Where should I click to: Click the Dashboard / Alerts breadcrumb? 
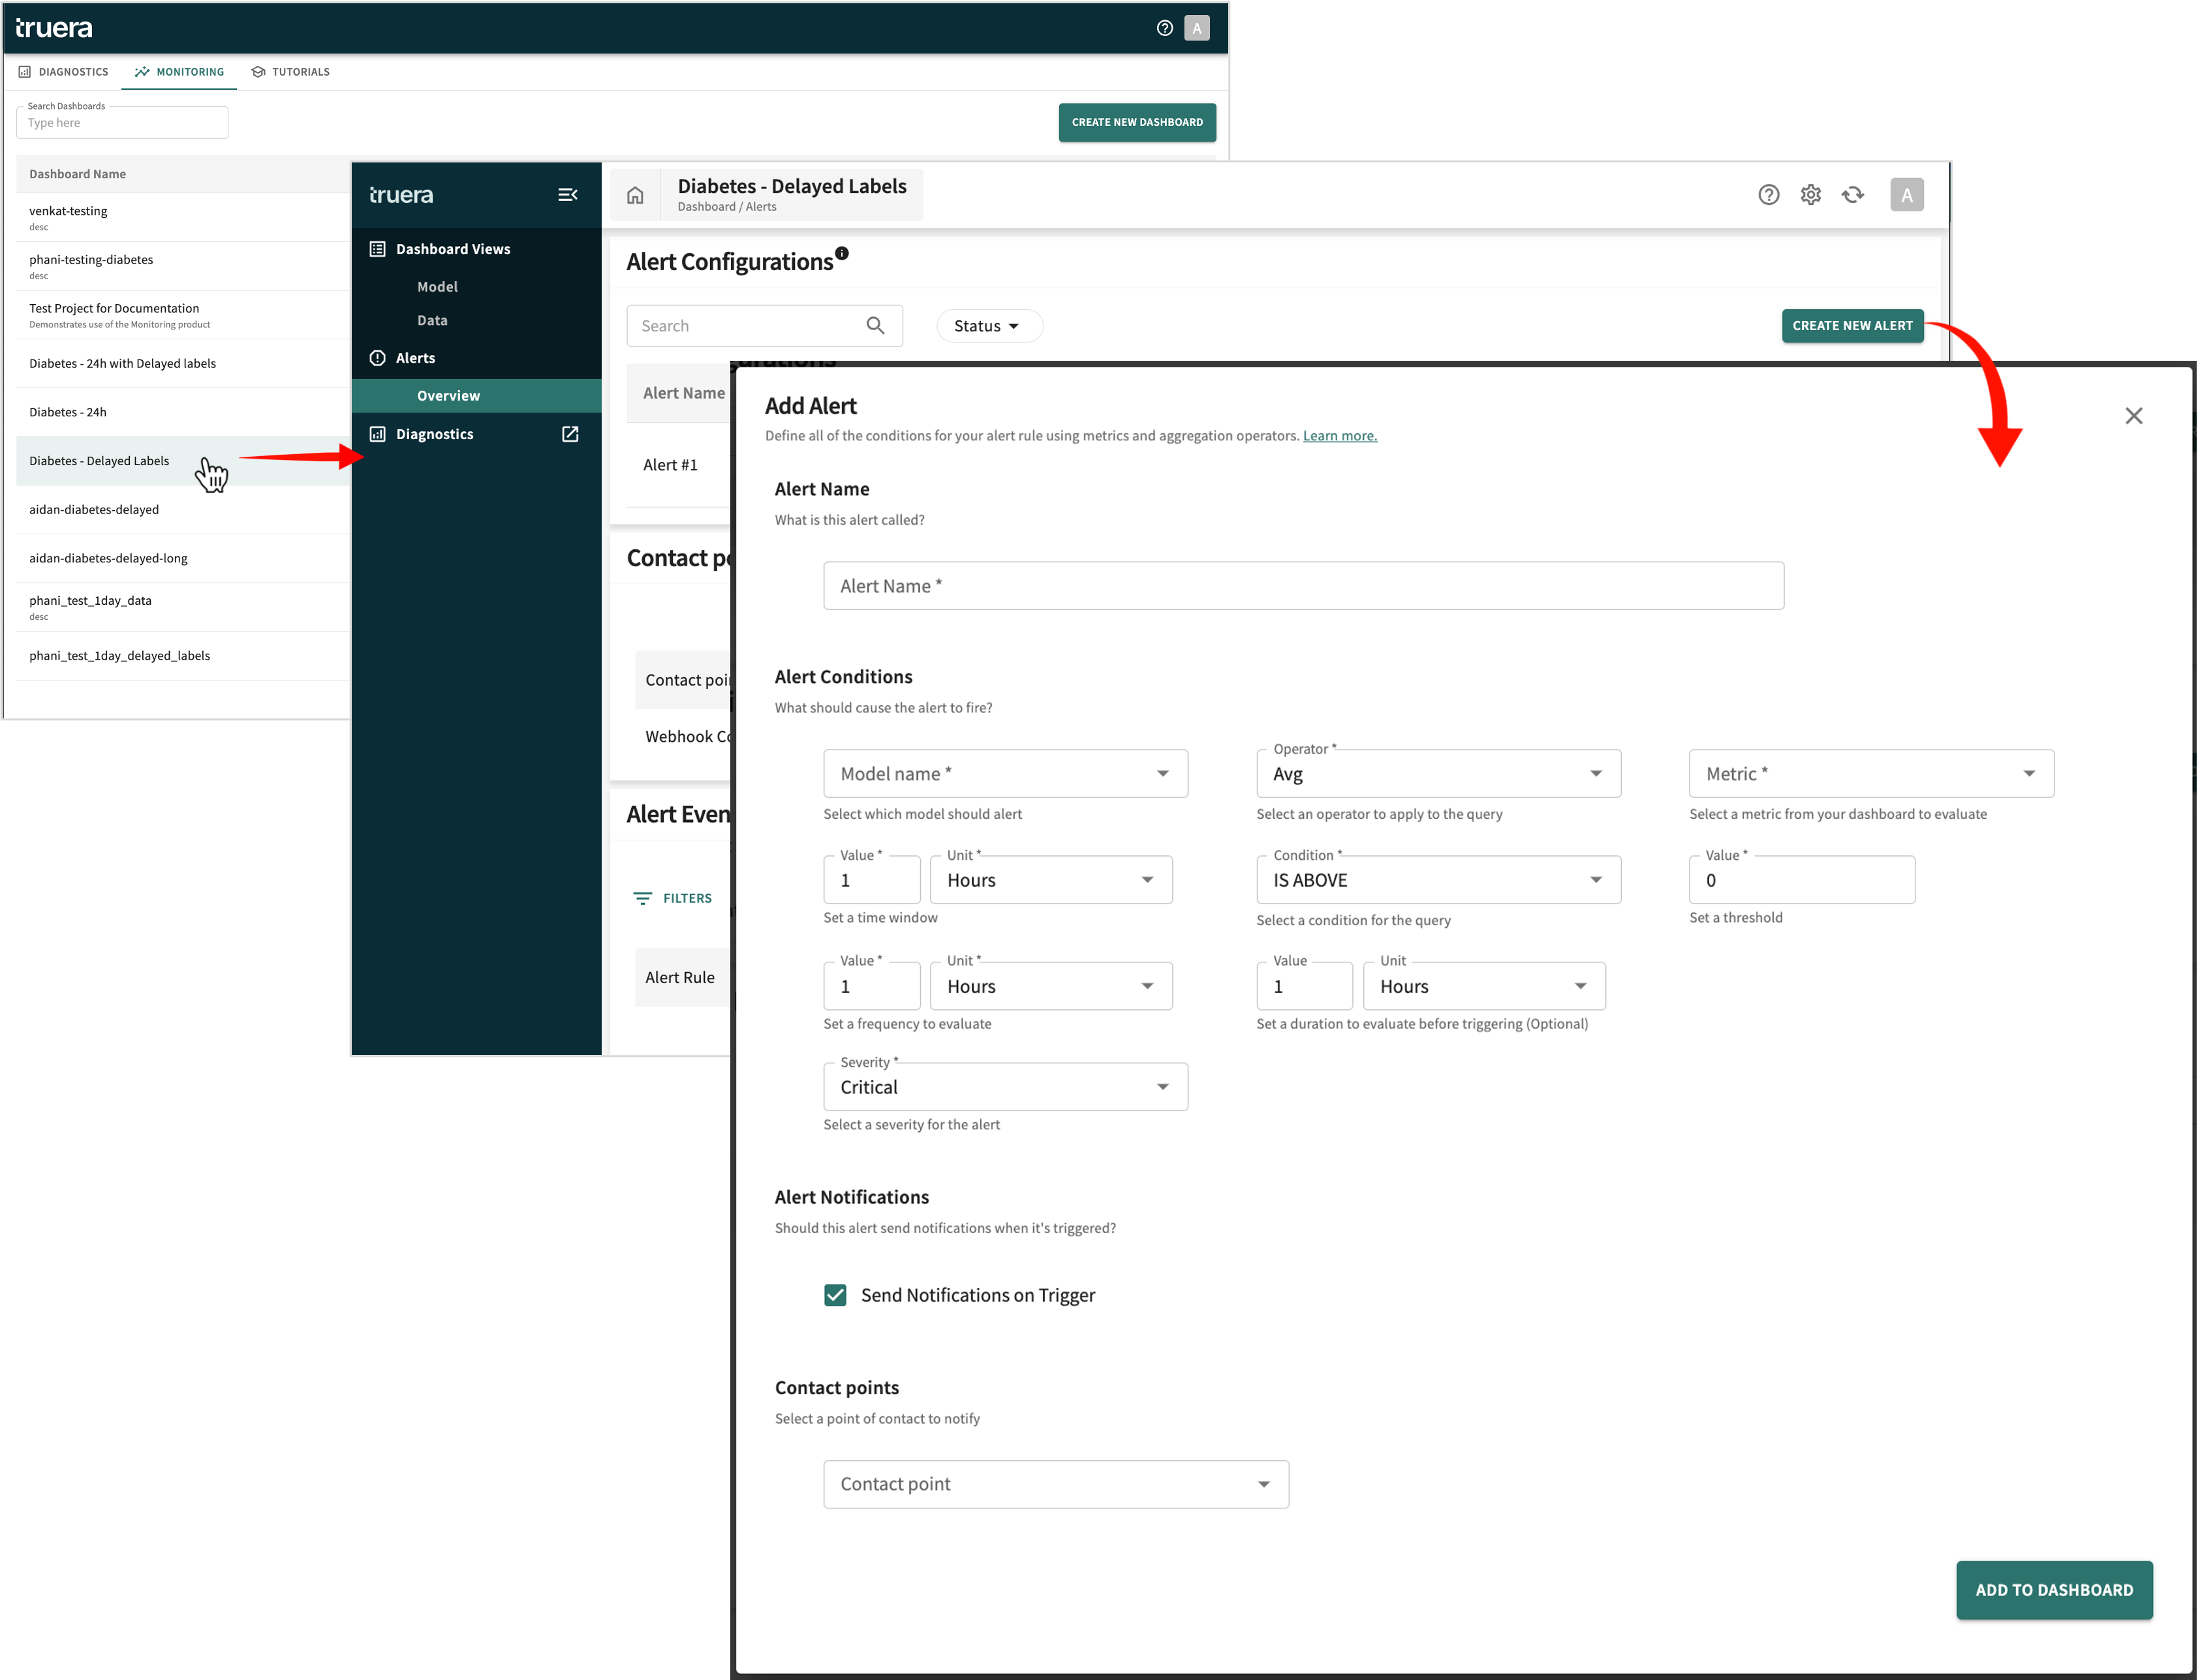pos(726,207)
